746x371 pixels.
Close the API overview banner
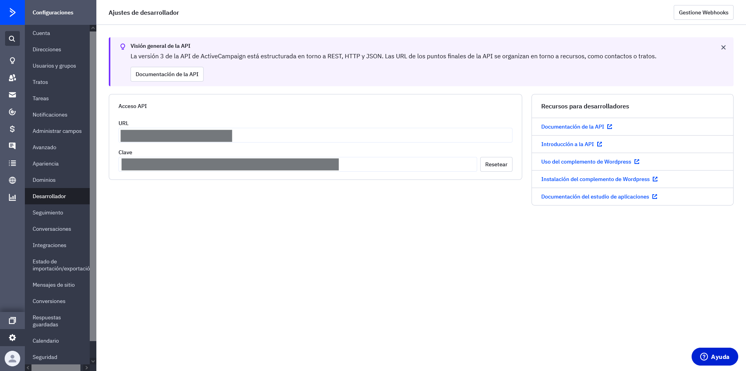click(x=723, y=47)
